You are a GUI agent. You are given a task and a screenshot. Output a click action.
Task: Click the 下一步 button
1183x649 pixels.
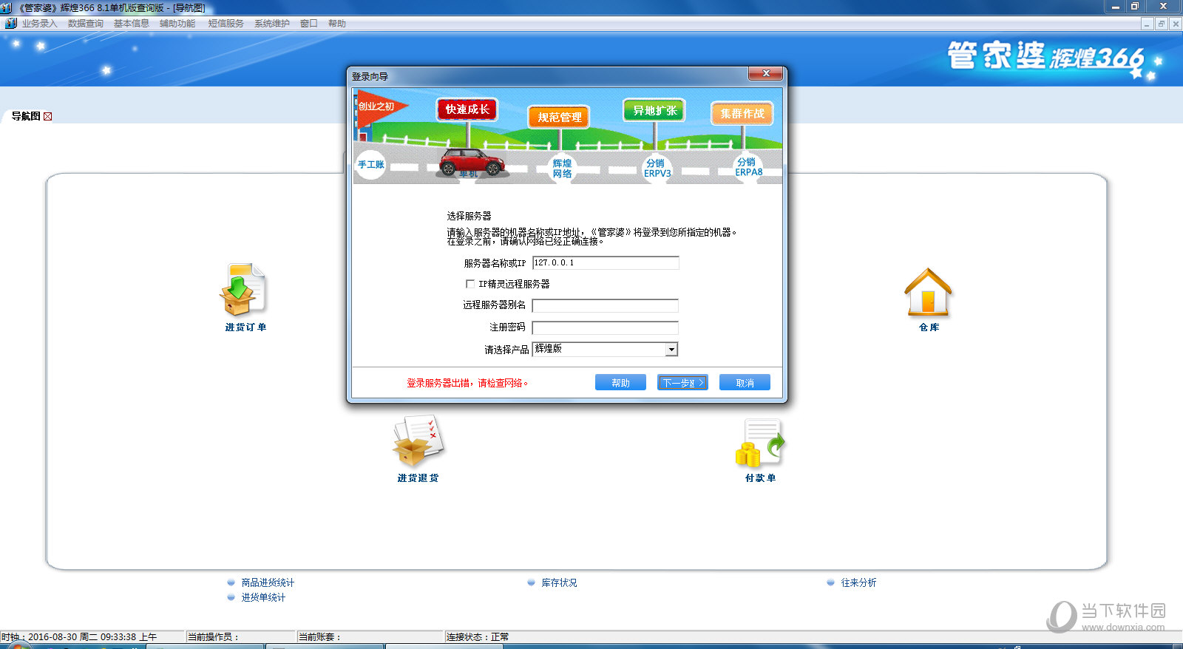682,382
